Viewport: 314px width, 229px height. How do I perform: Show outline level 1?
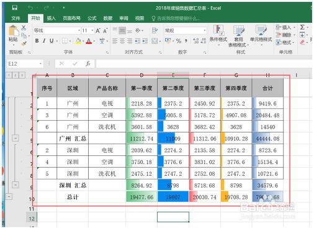tap(9, 75)
